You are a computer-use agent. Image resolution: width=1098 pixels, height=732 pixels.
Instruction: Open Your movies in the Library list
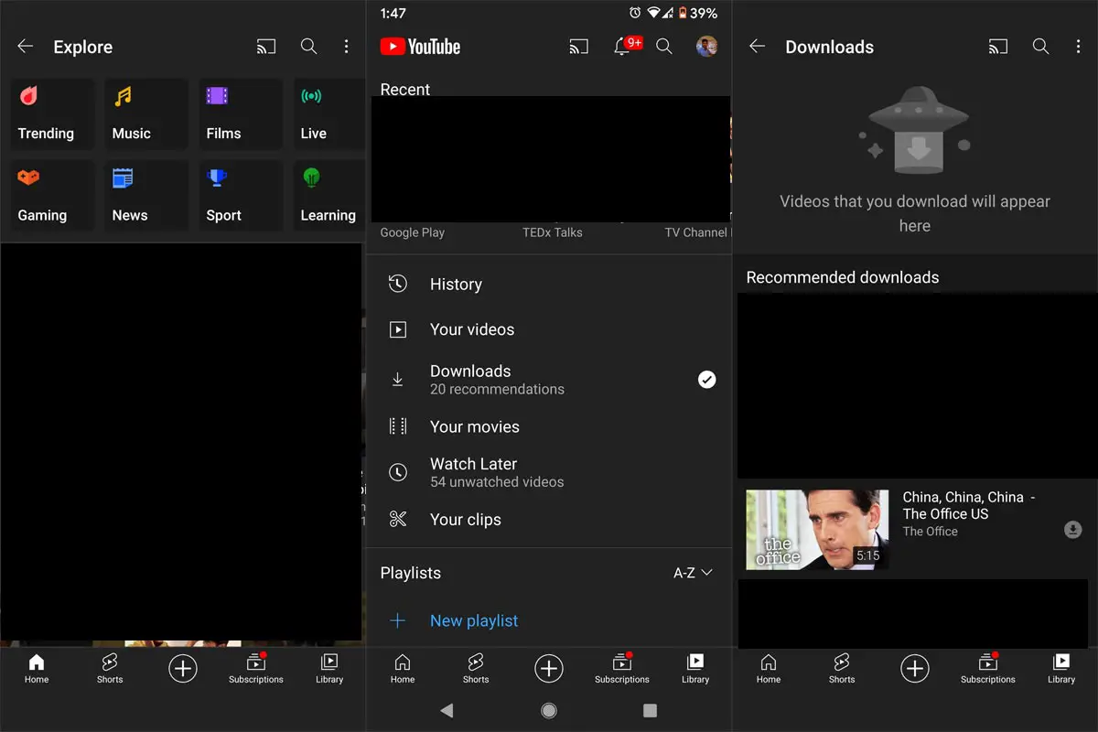pos(549,426)
